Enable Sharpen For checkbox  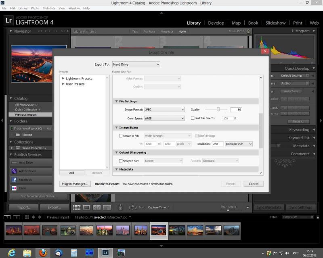pyautogui.click(x=121, y=161)
